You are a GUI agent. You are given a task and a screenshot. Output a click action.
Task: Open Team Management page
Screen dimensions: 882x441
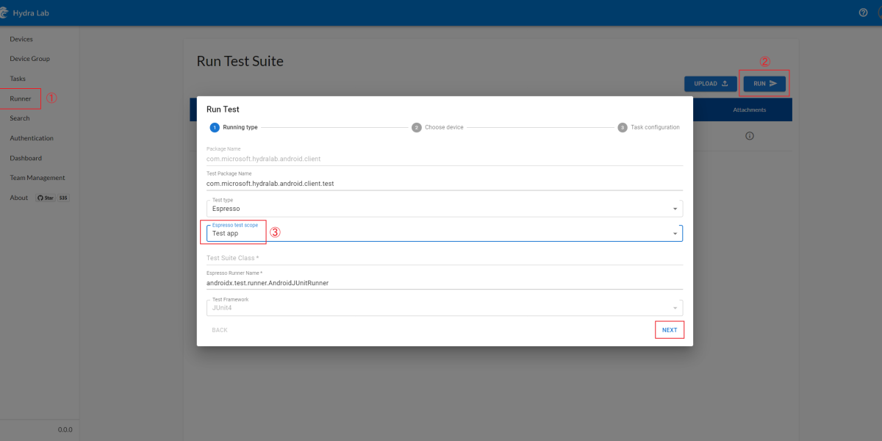37,178
